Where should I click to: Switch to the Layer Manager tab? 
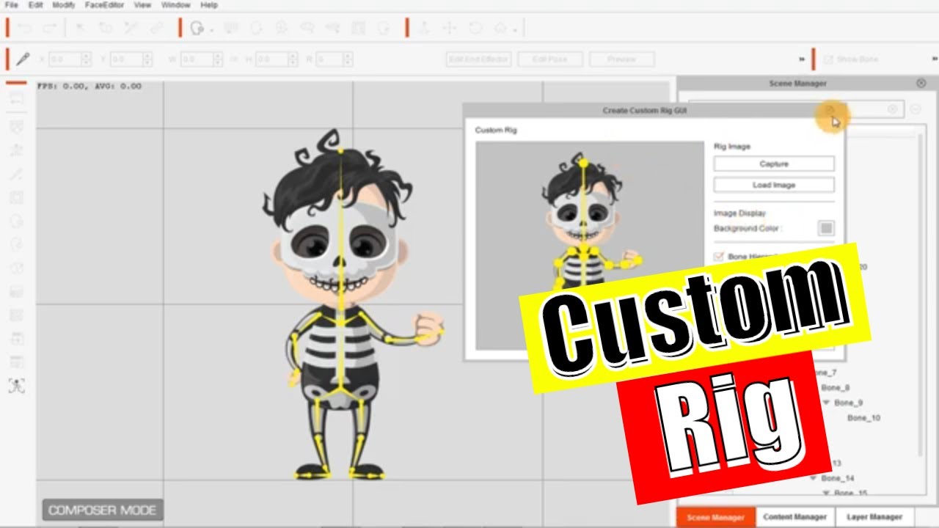874,517
